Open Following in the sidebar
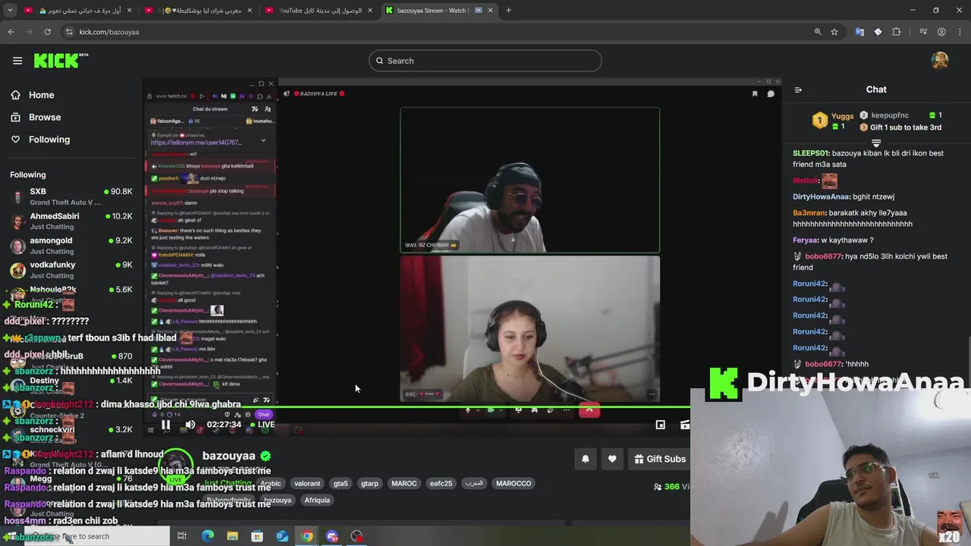This screenshot has width=971, height=546. 49,140
